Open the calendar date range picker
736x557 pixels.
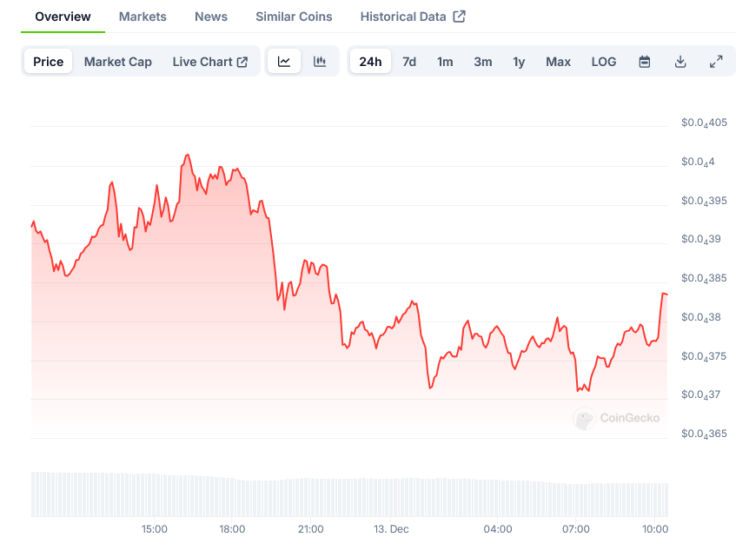point(645,62)
